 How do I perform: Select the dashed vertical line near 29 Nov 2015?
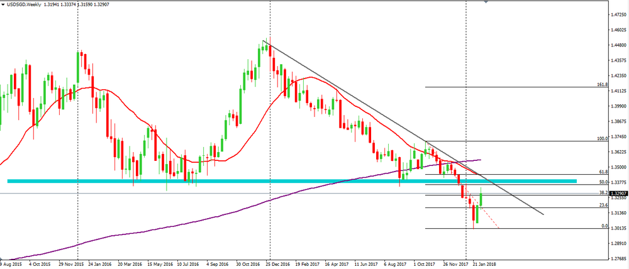[x=77, y=130]
